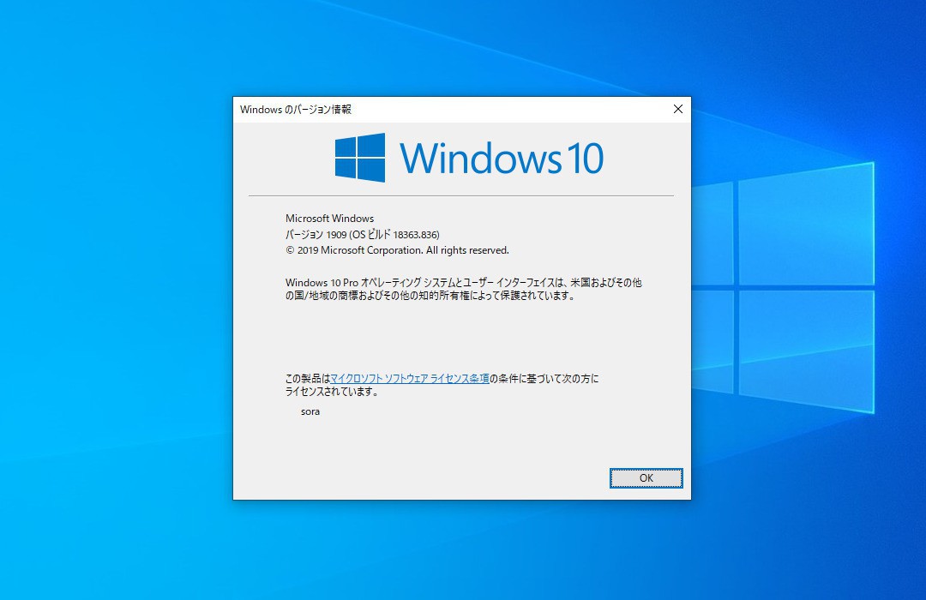
Task: Click the OK button
Action: [646, 477]
